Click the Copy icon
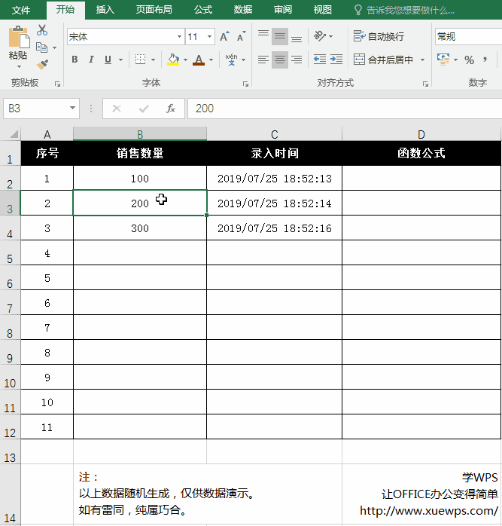Viewport: 502px width, 526px height. click(41, 47)
